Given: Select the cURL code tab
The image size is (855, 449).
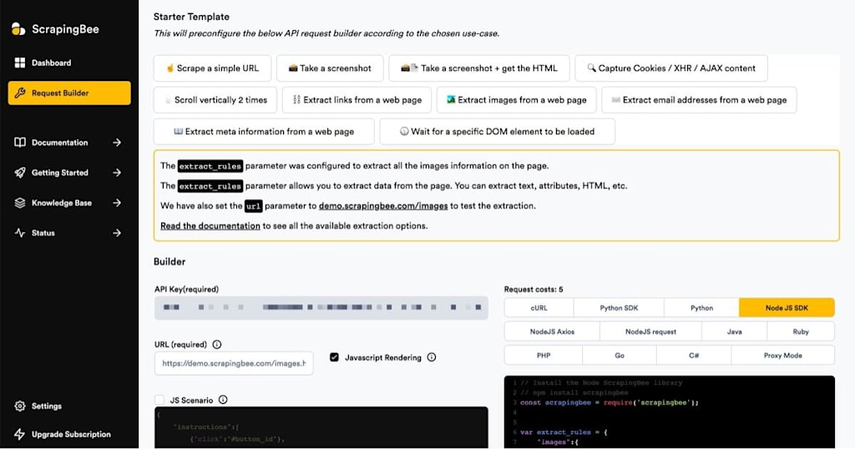Looking at the screenshot, I should (x=539, y=308).
